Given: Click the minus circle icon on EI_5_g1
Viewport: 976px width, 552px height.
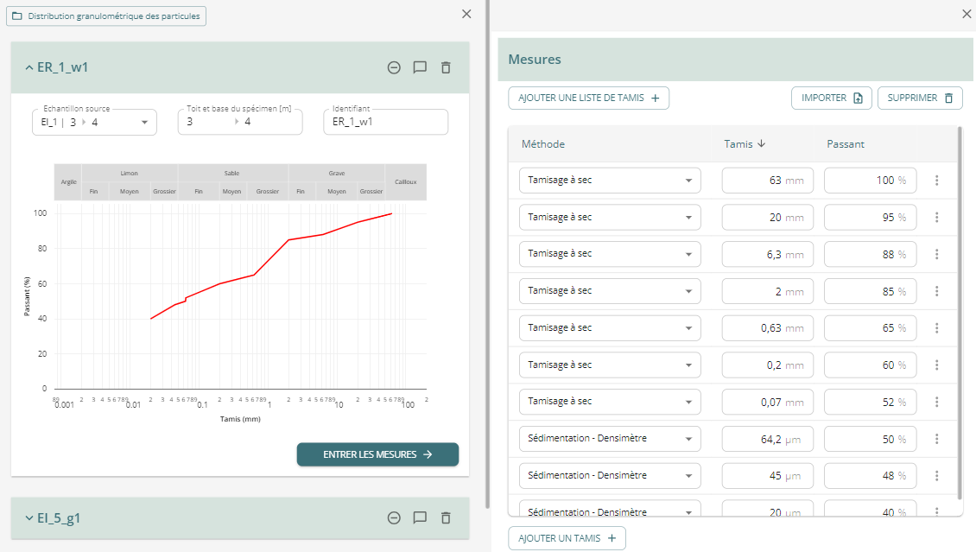Looking at the screenshot, I should click(394, 518).
